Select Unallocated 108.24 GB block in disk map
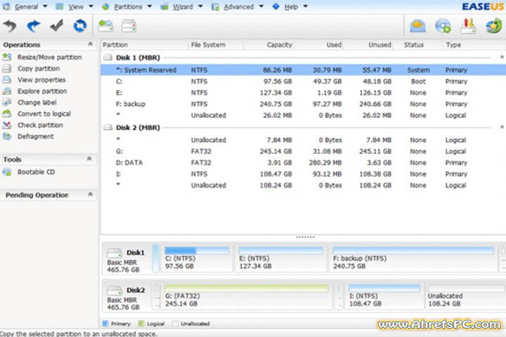 (466, 296)
